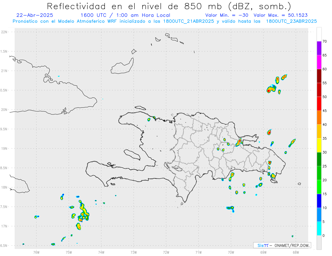Click the latitude axis label "18N"
Viewport: 332px width, 256px height.
pos(5,188)
